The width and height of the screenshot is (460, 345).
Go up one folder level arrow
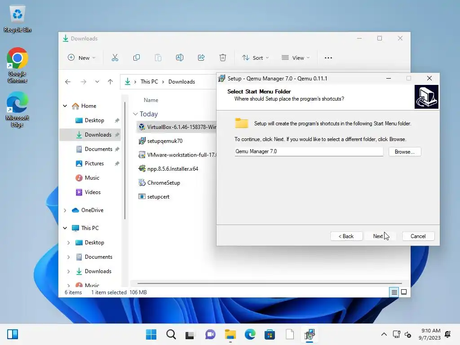[x=111, y=82]
